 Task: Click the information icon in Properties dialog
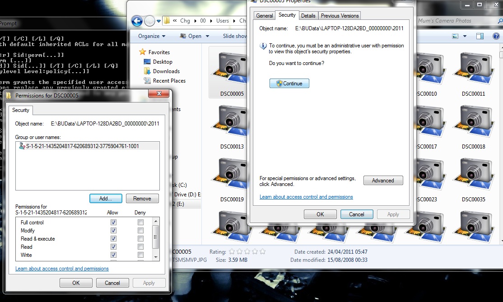[x=263, y=46]
